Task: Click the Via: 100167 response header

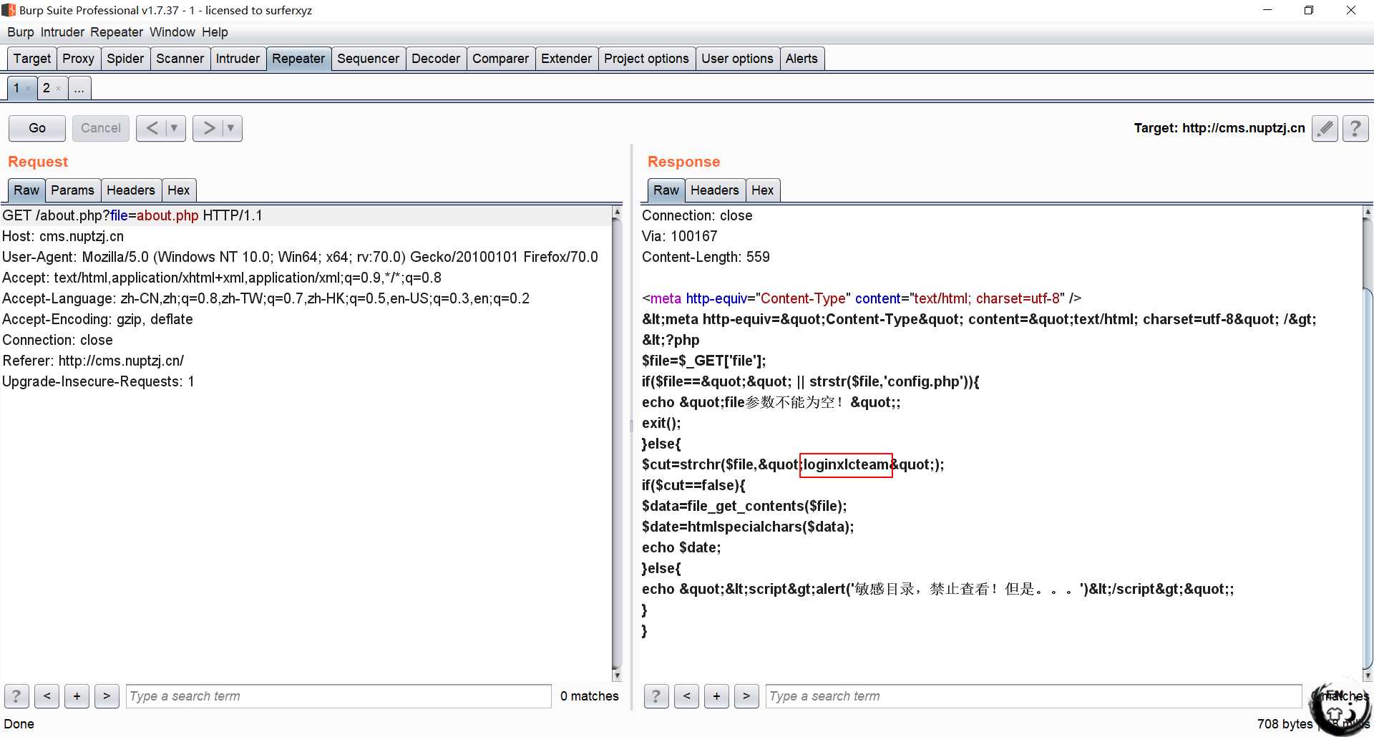Action: click(679, 236)
